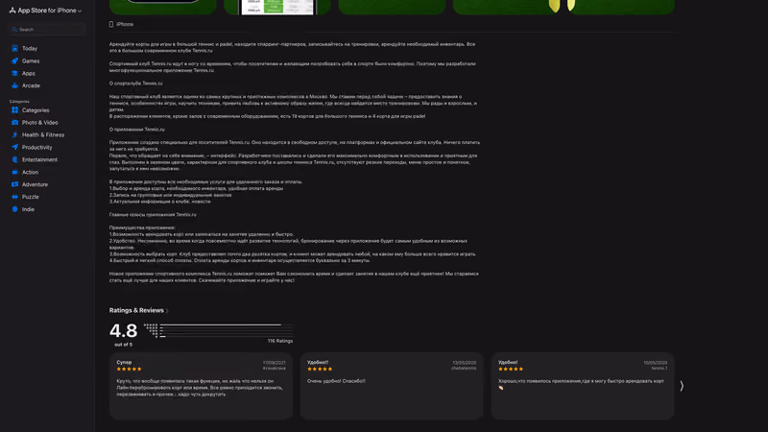Open the Ratings & Reviews heading link
This screenshot has height=432, width=768.
(136, 310)
